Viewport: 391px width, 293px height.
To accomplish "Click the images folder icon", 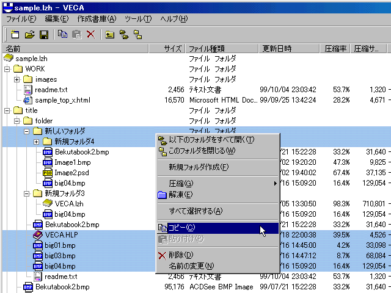I will pos(28,79).
